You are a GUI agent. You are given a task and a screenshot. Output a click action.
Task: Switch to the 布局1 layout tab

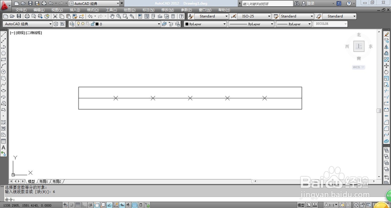(44, 181)
